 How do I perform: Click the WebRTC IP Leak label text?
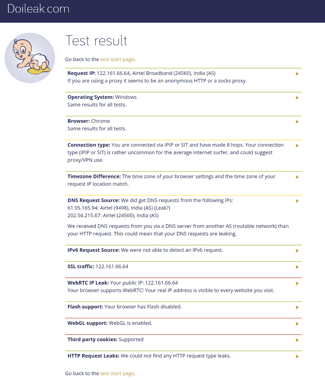(88, 283)
